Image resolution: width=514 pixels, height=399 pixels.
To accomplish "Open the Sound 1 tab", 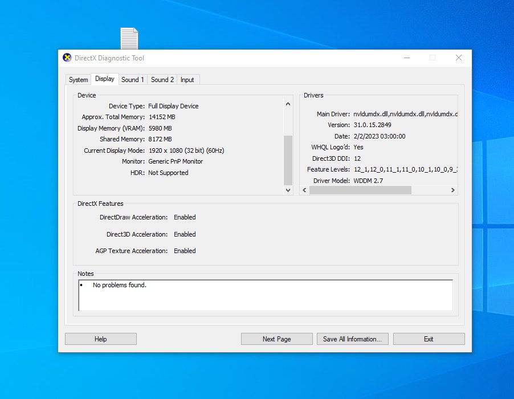I will 132,80.
